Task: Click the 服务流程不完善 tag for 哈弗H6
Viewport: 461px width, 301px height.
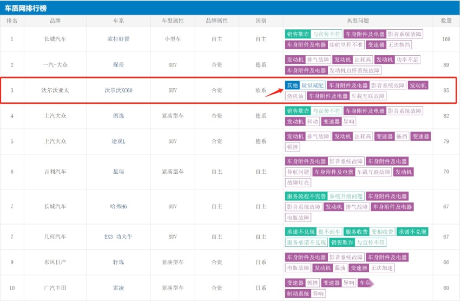Action: pyautogui.click(x=306, y=197)
